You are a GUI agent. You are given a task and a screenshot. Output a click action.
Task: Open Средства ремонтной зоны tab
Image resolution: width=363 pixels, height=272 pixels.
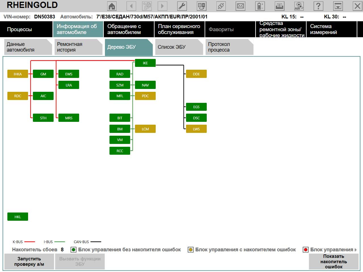tap(281, 29)
